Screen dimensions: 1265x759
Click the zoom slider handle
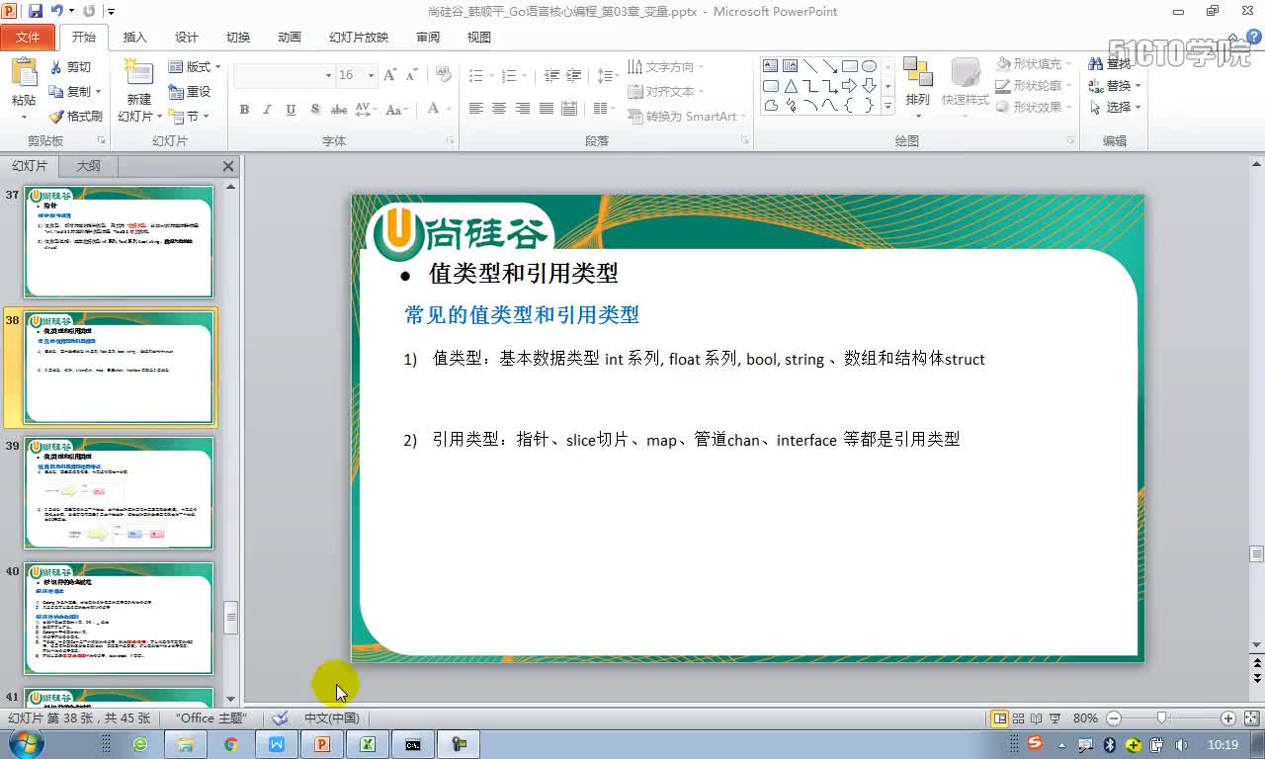pyautogui.click(x=1162, y=718)
